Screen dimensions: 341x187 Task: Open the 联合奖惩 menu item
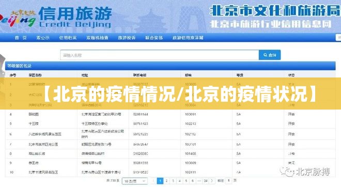(x=154, y=38)
